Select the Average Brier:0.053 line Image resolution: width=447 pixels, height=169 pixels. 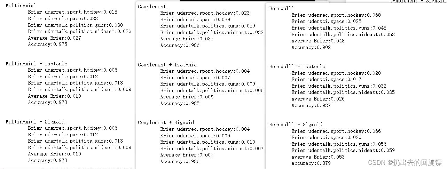[318, 157]
